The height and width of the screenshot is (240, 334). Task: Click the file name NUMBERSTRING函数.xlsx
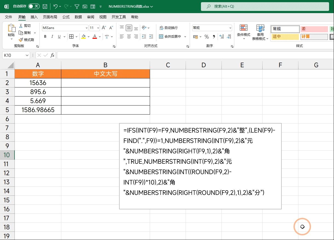pos(129,6)
